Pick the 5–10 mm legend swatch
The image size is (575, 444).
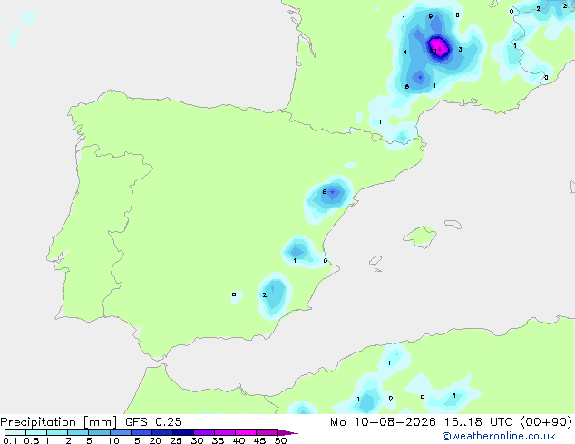pos(99,432)
